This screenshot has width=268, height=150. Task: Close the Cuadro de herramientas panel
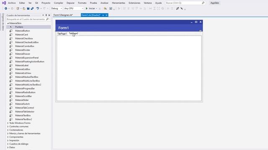[x=49, y=15]
